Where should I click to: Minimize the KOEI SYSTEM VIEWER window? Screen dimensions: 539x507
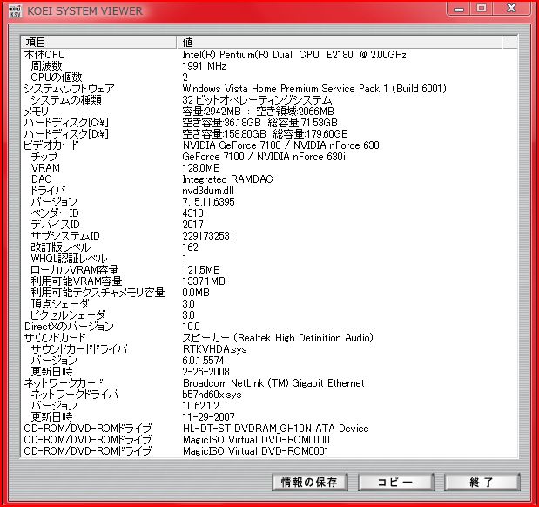pos(459,8)
